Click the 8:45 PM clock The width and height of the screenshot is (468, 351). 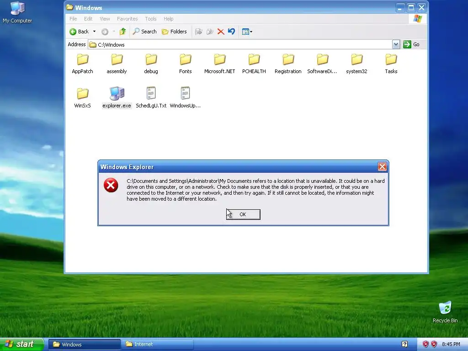pos(451,345)
